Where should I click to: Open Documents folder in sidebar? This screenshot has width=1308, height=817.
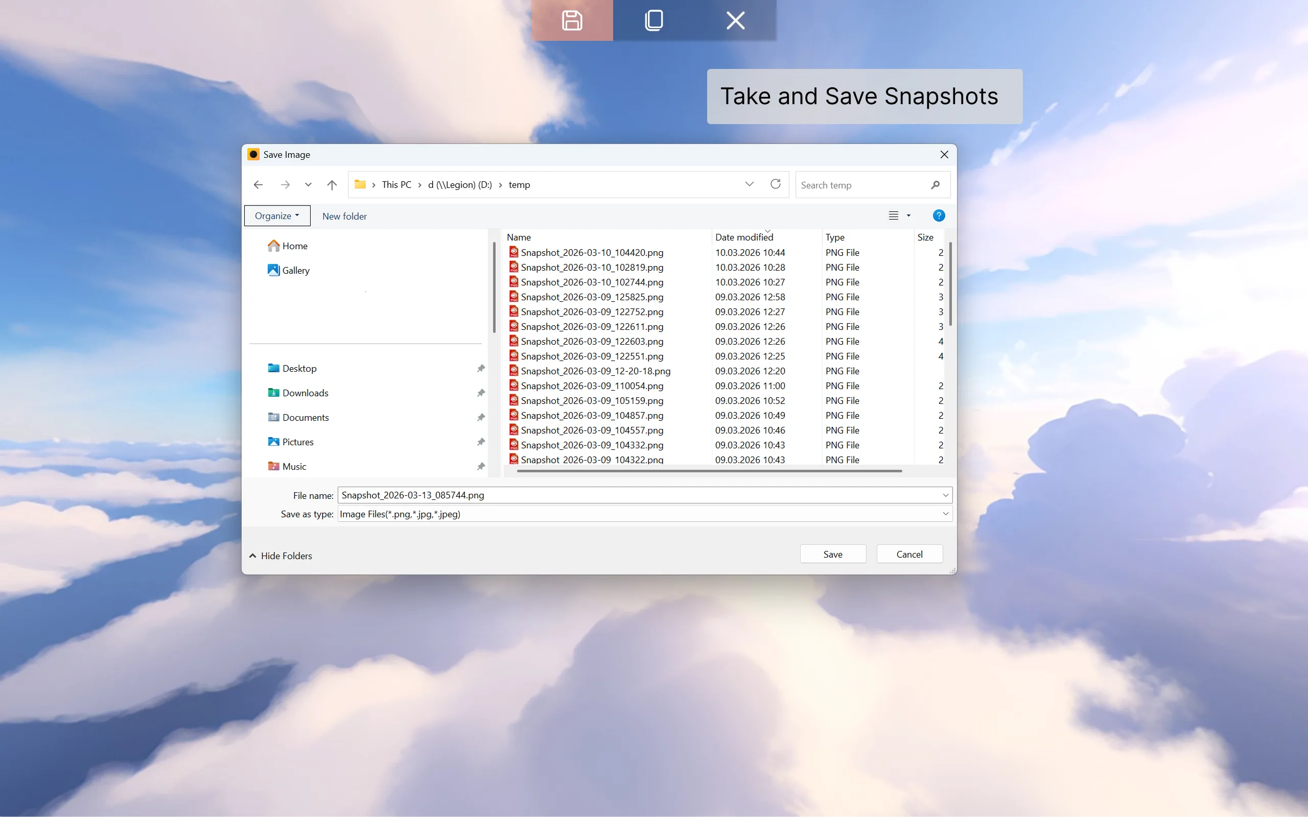[298, 417]
